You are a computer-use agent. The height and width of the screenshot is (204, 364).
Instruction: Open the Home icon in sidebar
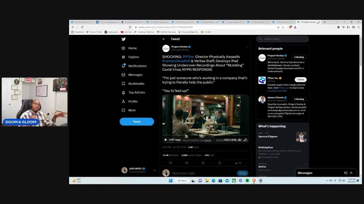pyautogui.click(x=123, y=48)
